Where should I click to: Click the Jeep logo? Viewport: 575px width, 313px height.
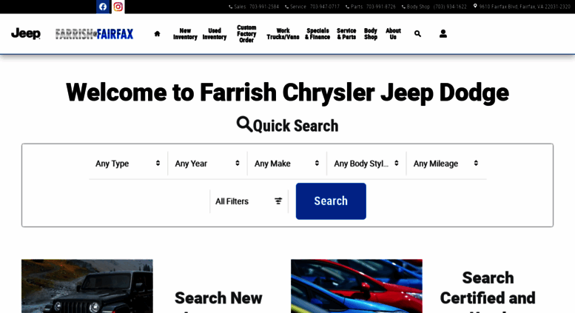pos(26,34)
